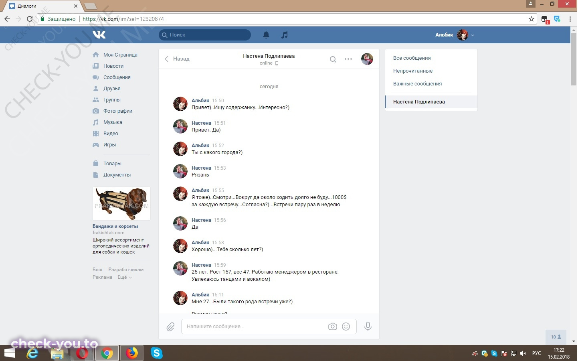Open the Альбик sender name at 15:50
578x361 pixels.
(x=200, y=101)
